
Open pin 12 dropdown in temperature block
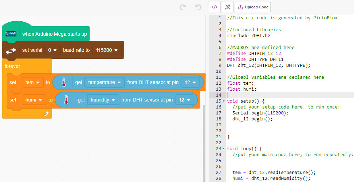point(190,82)
